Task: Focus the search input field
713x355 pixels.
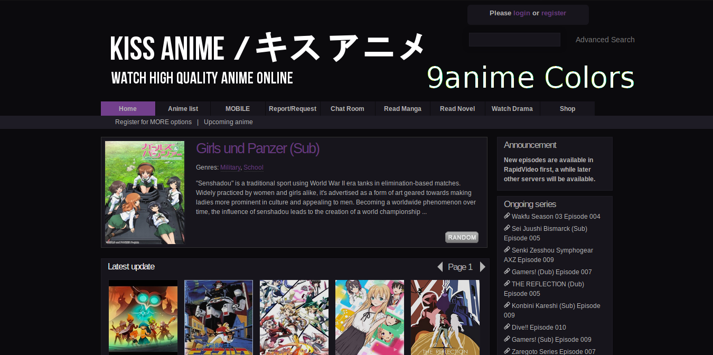Action: click(514, 40)
